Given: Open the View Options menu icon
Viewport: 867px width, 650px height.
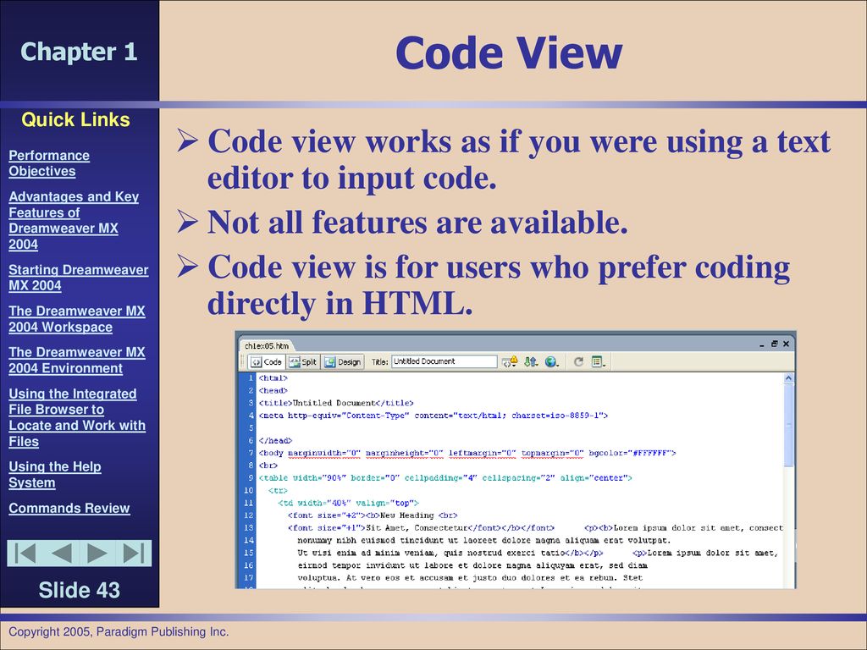Looking at the screenshot, I should tap(599, 362).
